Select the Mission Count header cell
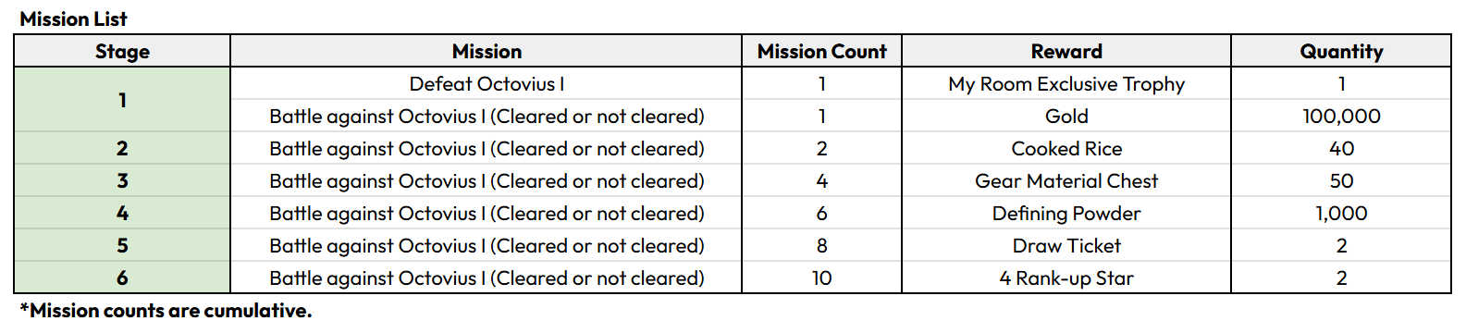 821,51
